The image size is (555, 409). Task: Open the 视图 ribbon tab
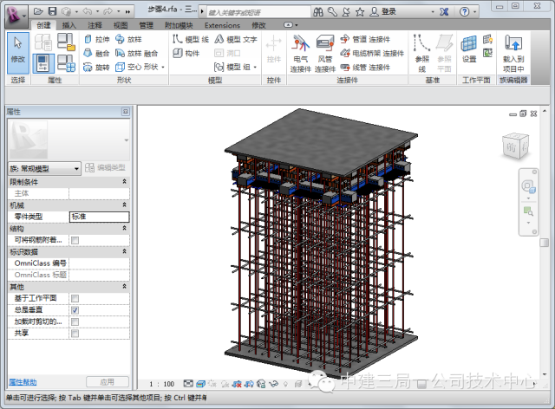point(120,26)
